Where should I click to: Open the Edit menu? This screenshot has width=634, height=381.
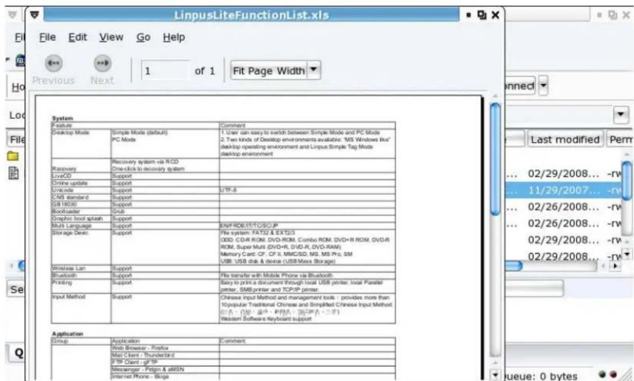pos(77,37)
